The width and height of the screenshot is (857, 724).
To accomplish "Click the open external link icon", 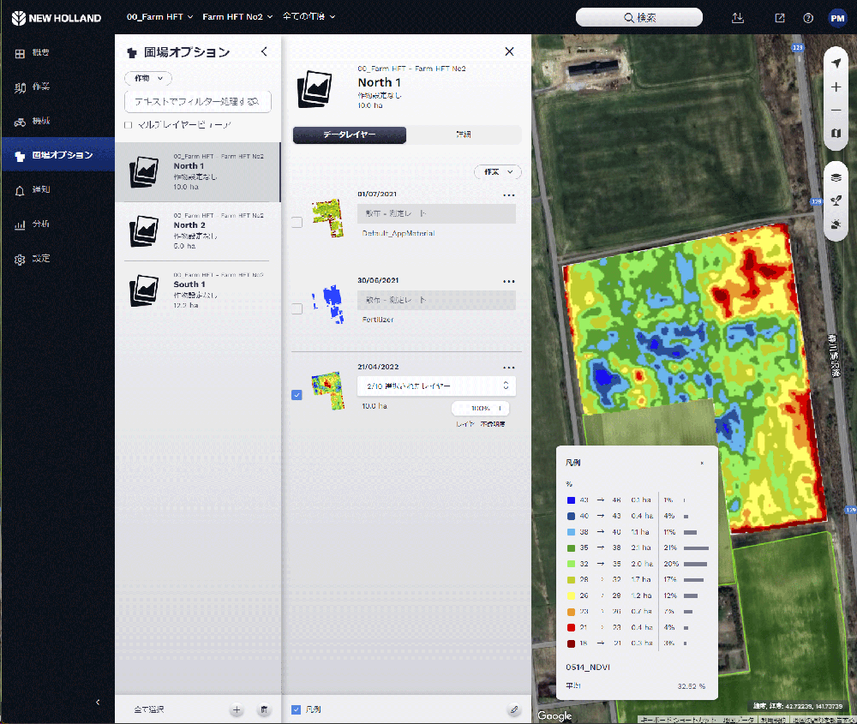I will click(780, 18).
